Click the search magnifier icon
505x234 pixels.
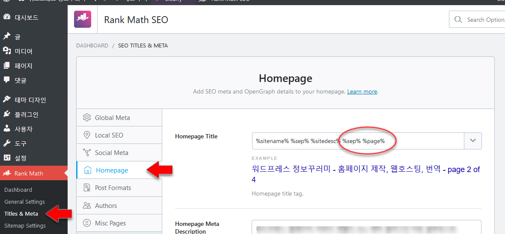[x=458, y=20]
